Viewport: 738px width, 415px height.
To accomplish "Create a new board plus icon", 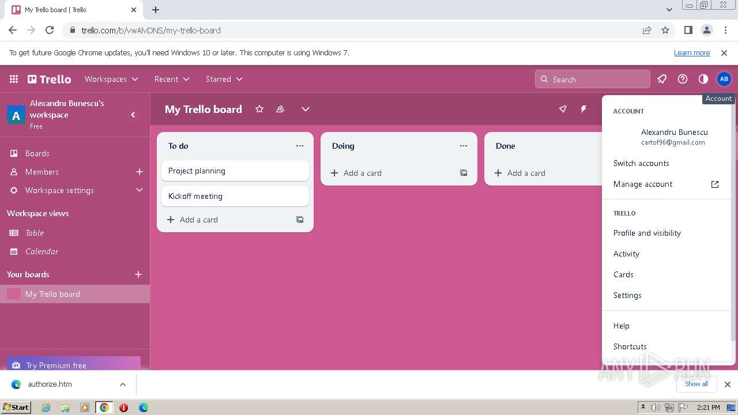I will (x=138, y=274).
